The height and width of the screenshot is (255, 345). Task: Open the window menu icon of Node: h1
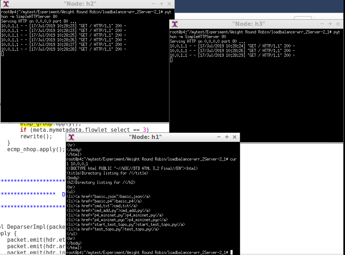coord(71,137)
